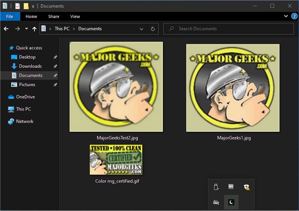The width and height of the screenshot is (299, 211).
Task: Expand the ribbon with the chevron
Action: point(286,16)
